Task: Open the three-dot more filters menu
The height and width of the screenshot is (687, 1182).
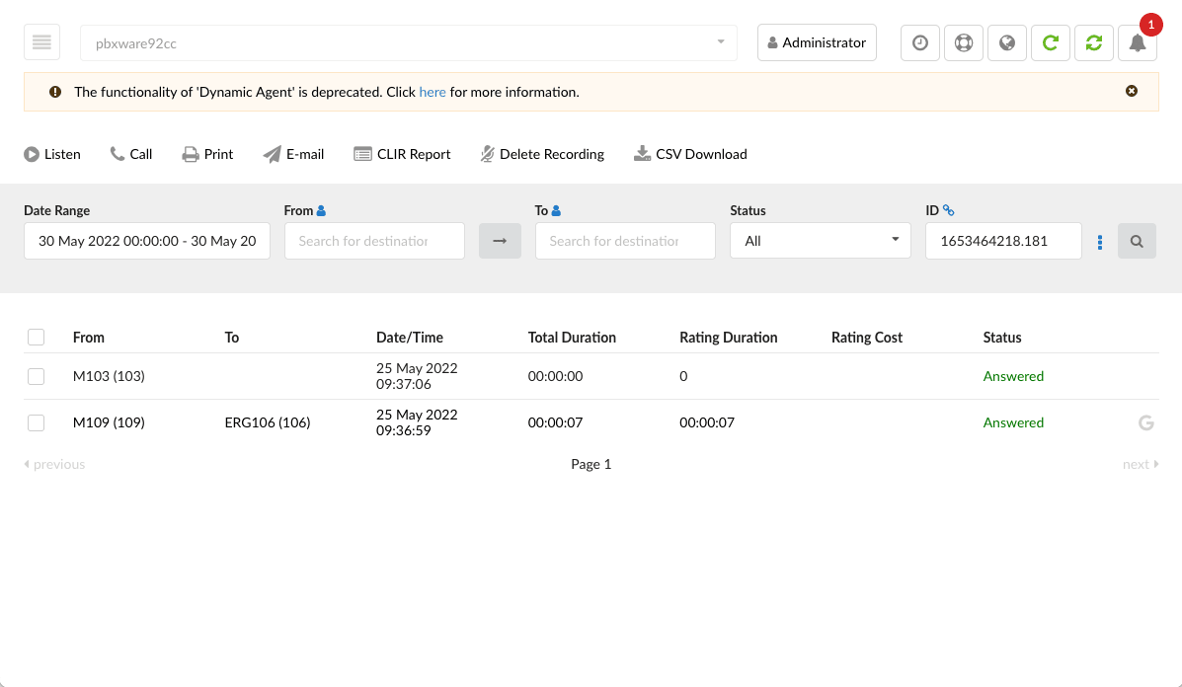Action: tap(1100, 242)
